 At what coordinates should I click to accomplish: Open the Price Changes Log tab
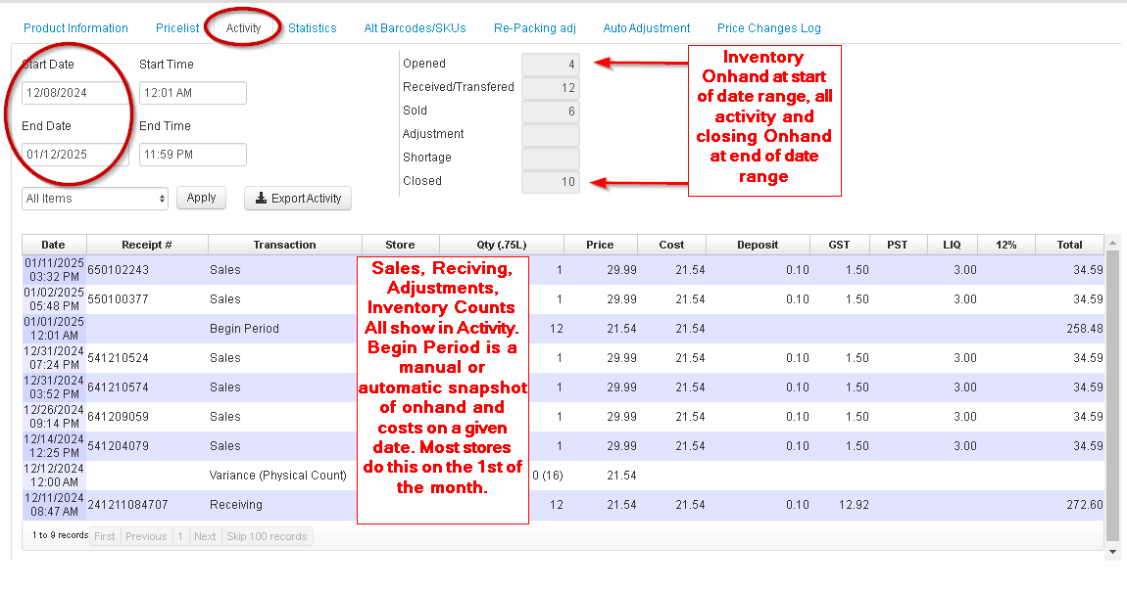point(768,28)
